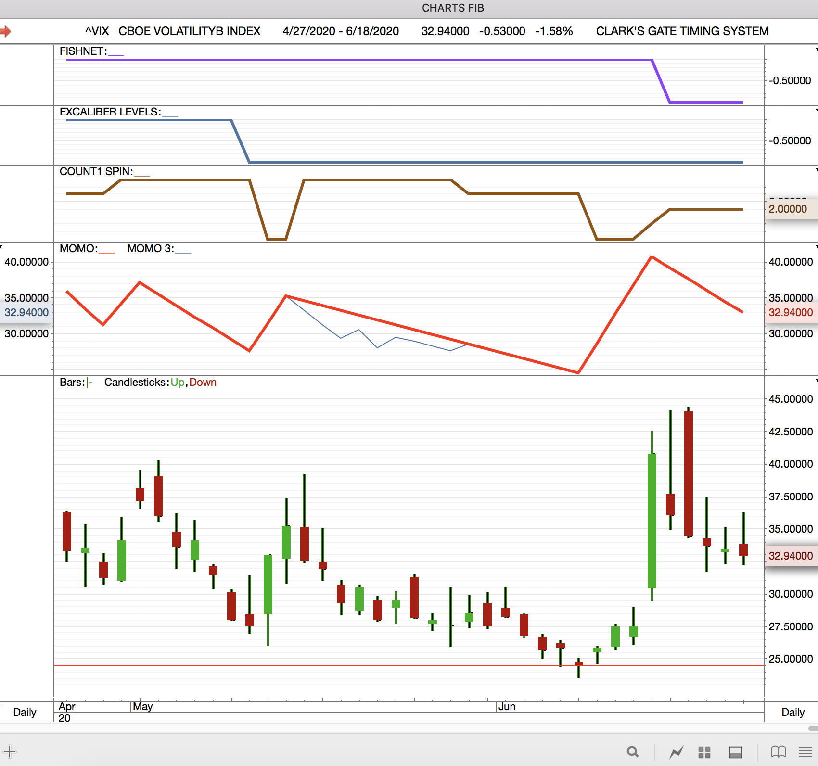Show the list view lines icon
Viewport: 818px width, 766px height.
pyautogui.click(x=805, y=752)
